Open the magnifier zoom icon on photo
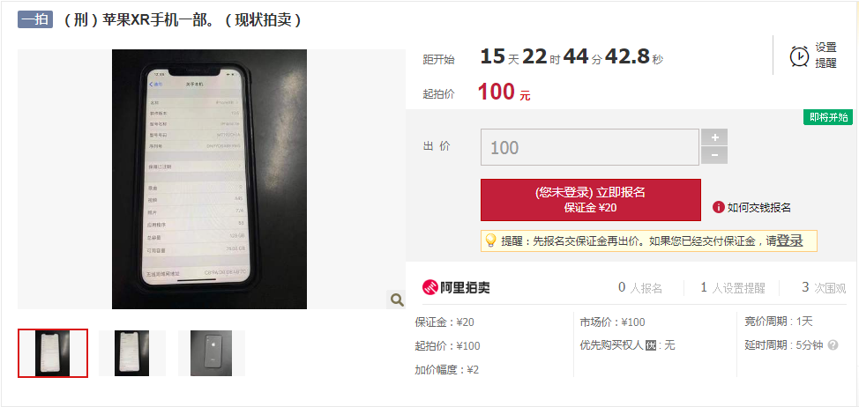This screenshot has height=407, width=859. [397, 300]
